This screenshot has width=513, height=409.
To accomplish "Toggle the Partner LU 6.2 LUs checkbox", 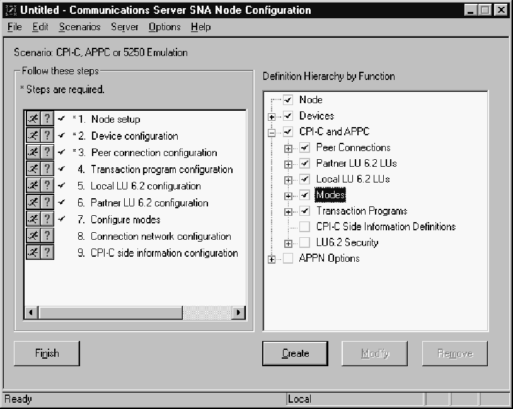I will [304, 163].
